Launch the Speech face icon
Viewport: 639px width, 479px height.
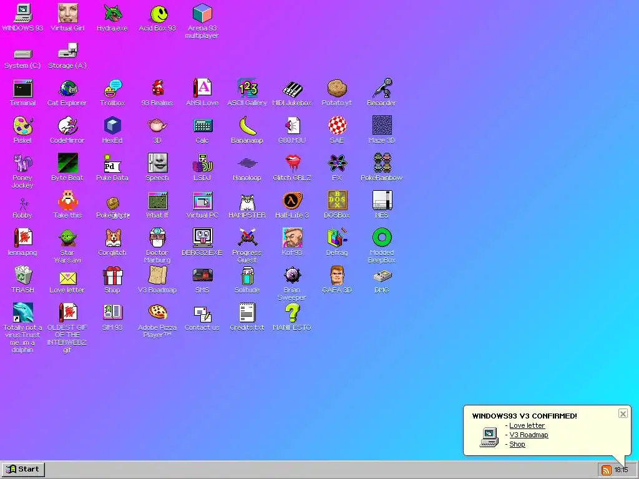(157, 163)
